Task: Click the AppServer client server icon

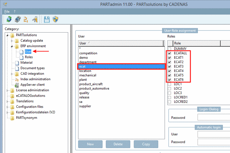Action: pos(17,85)
